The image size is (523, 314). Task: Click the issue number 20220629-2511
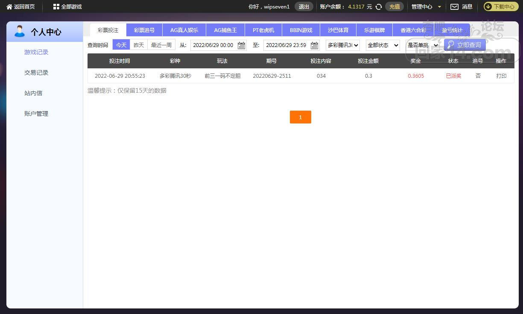[x=272, y=76]
